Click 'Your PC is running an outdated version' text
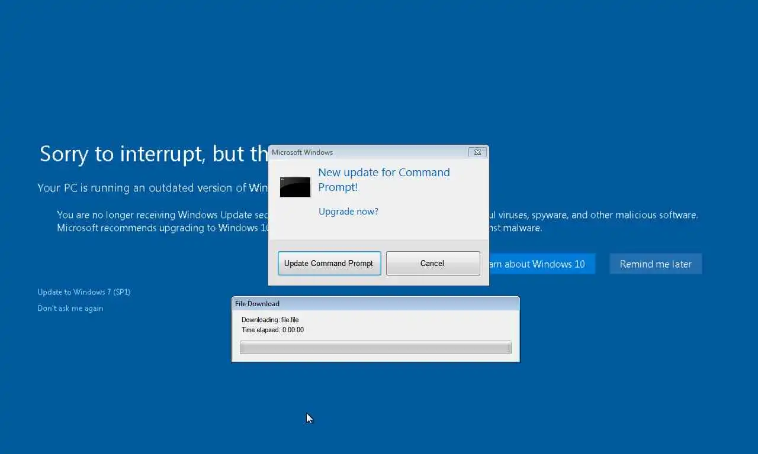 point(153,188)
